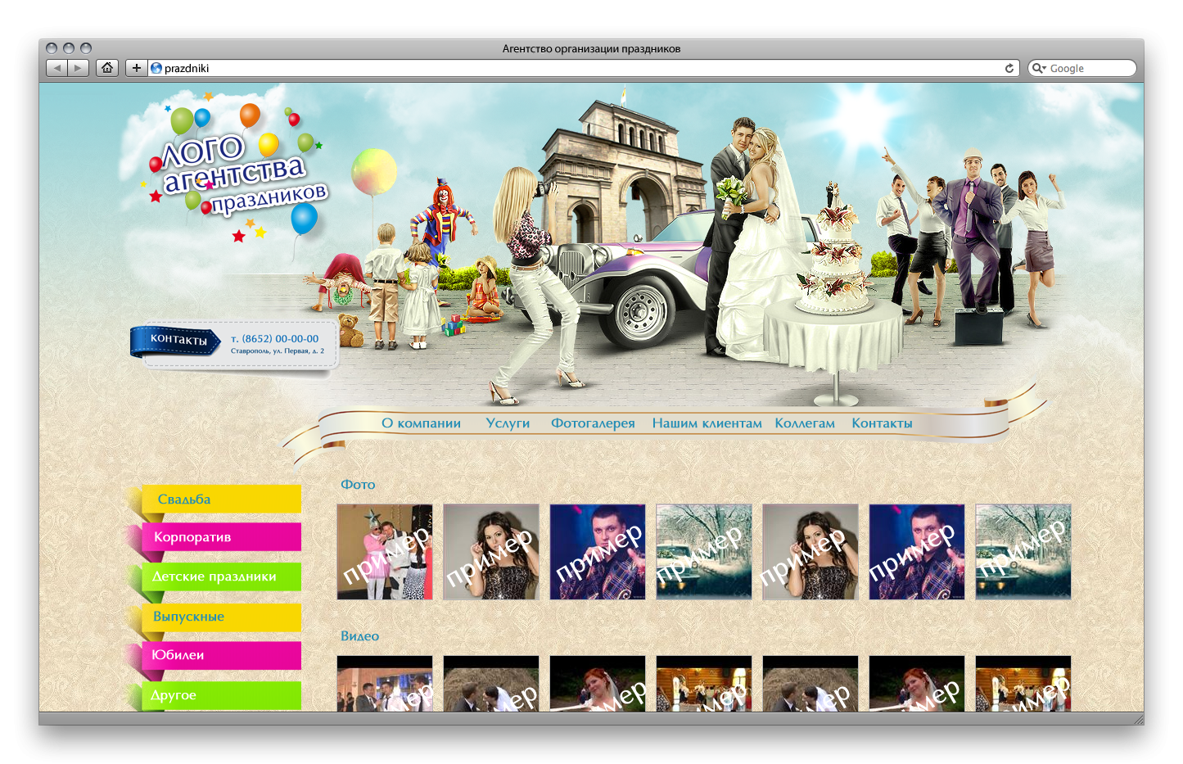Add bookmark with the plus button

[x=136, y=68]
